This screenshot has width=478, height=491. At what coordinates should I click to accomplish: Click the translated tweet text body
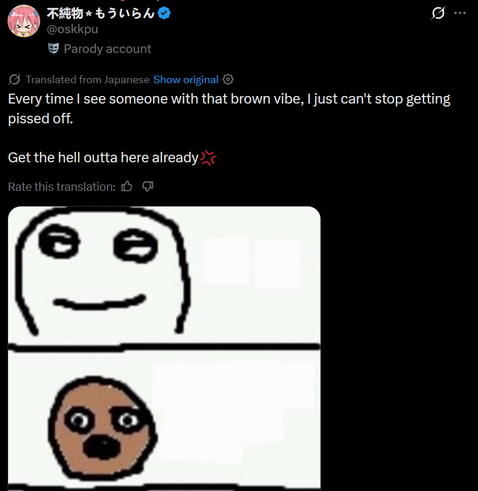click(x=229, y=128)
